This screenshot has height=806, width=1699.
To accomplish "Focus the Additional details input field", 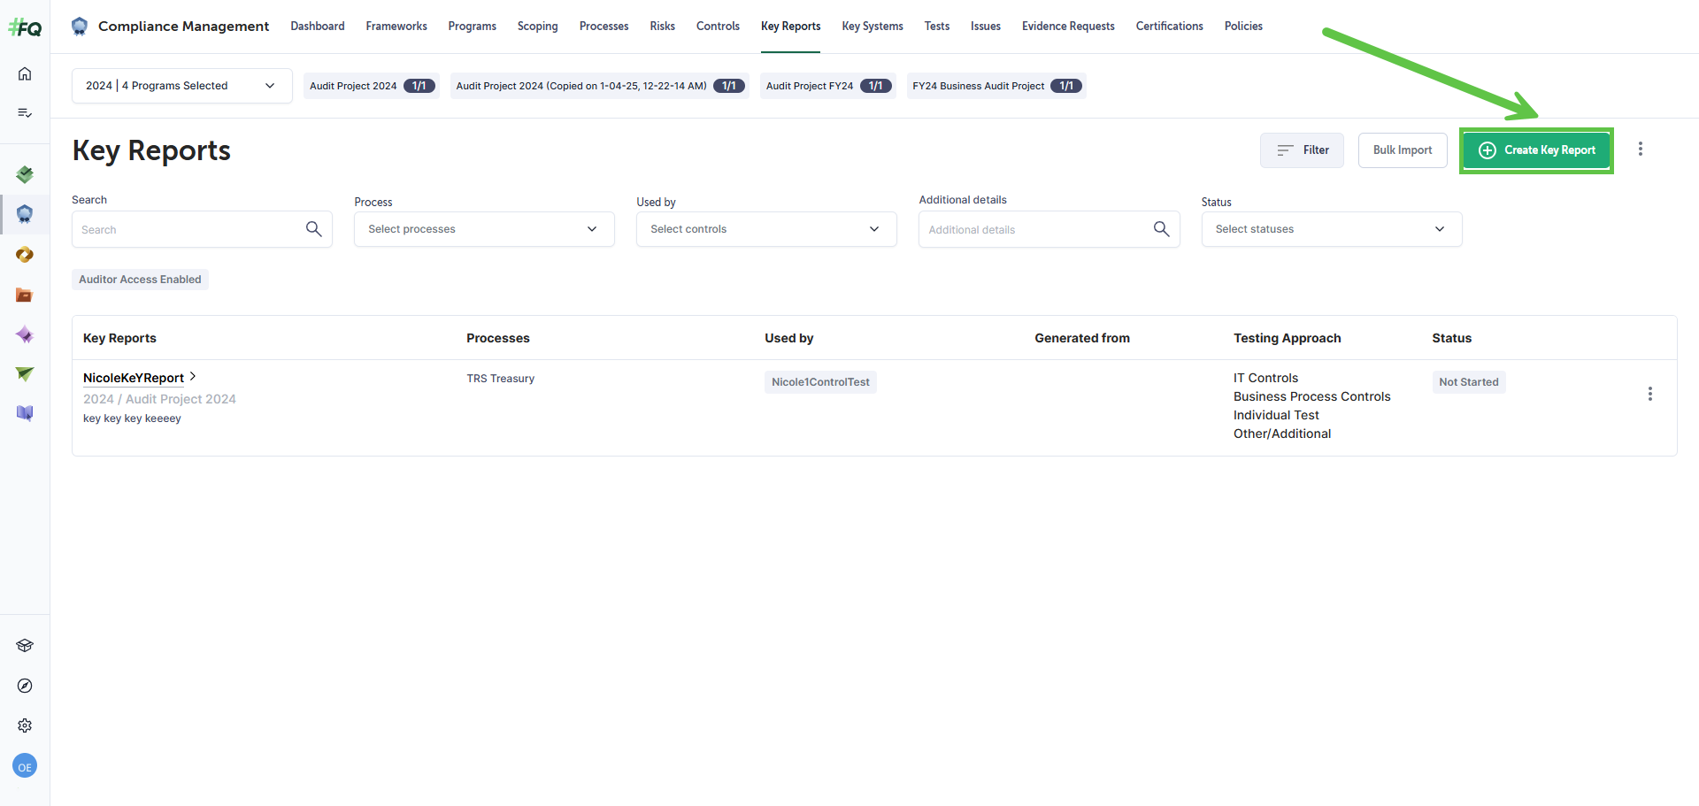I will (x=1049, y=229).
